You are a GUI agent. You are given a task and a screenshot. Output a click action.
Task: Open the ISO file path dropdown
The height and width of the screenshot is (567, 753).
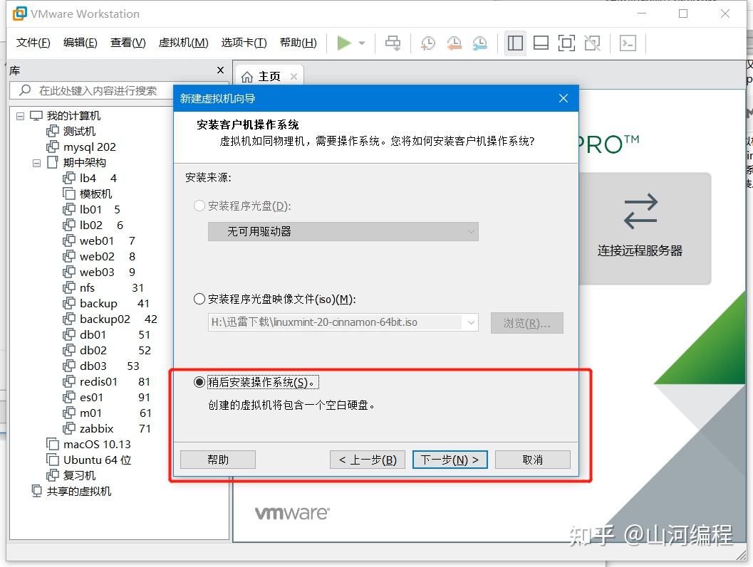click(471, 322)
